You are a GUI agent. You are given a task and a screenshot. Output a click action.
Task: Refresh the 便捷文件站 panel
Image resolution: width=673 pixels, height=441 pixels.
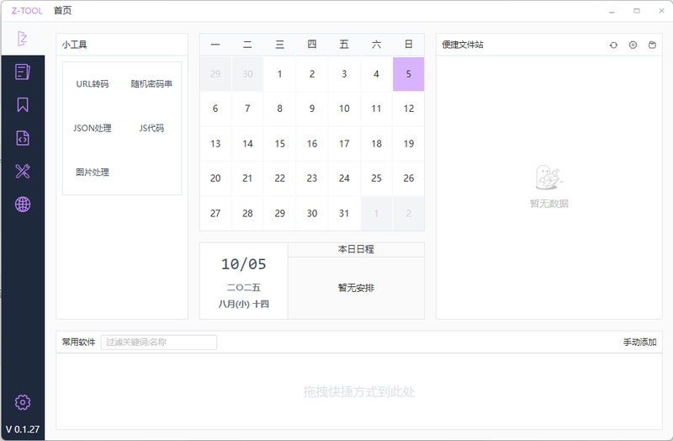(613, 45)
